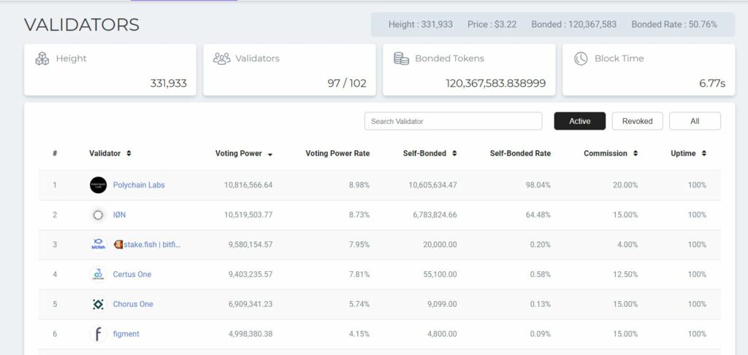Click Block Time value 6.77s
This screenshot has width=748, height=355.
[712, 84]
